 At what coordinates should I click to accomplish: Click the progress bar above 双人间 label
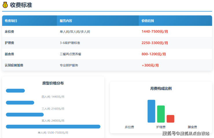click(x=25, y=115)
